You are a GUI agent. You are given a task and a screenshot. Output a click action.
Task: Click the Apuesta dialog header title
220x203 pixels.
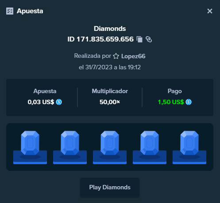30,11
